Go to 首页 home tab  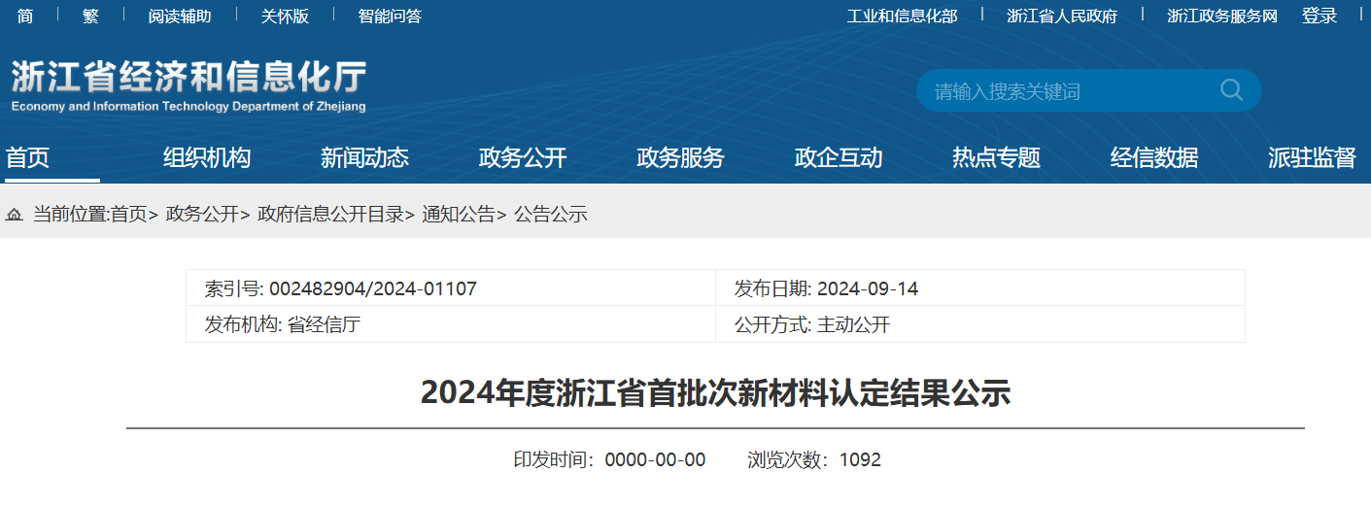coord(27,157)
